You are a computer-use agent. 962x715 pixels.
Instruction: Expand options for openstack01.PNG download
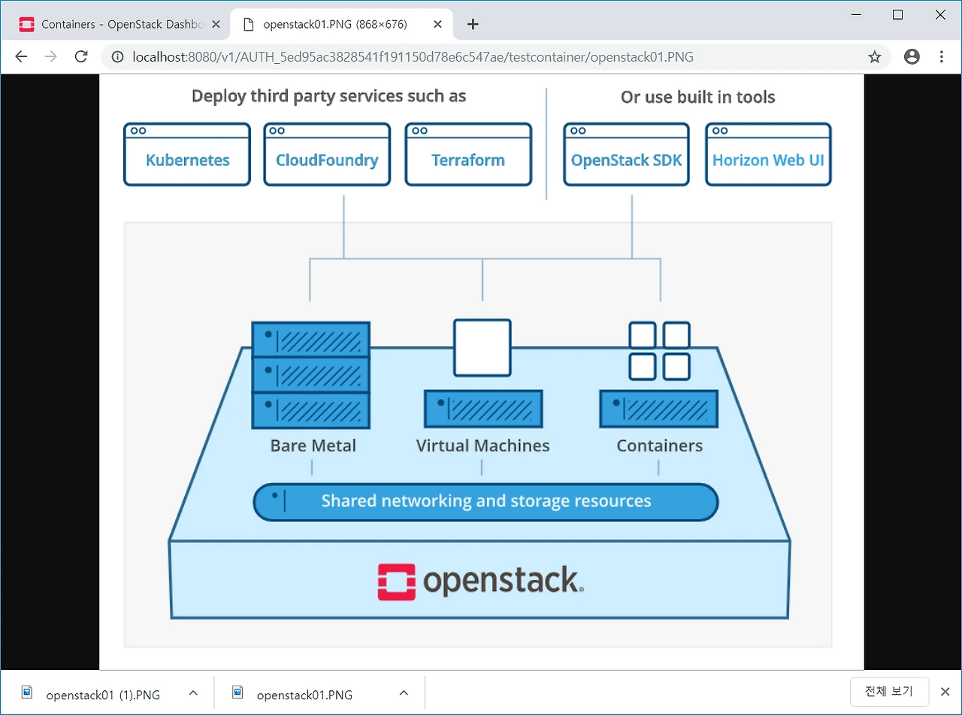pyautogui.click(x=404, y=693)
